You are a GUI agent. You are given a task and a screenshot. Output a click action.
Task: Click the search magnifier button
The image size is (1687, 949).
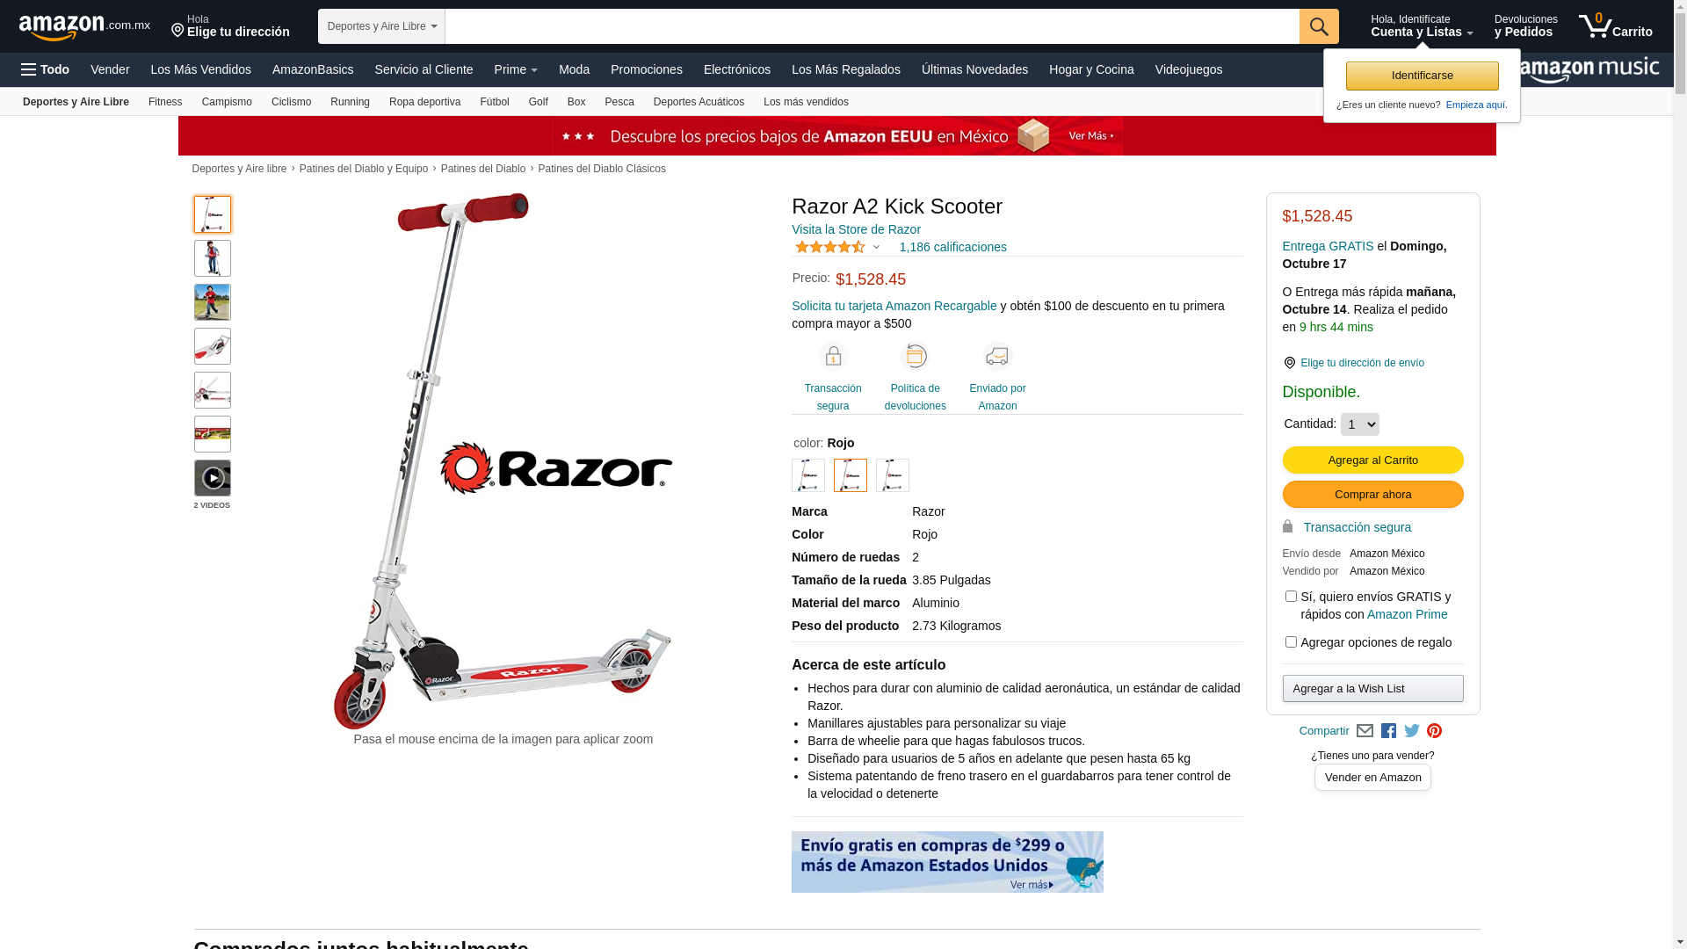coord(1318,26)
